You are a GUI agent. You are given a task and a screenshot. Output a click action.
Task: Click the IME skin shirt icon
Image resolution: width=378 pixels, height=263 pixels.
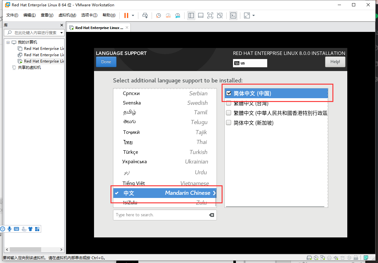(30, 229)
